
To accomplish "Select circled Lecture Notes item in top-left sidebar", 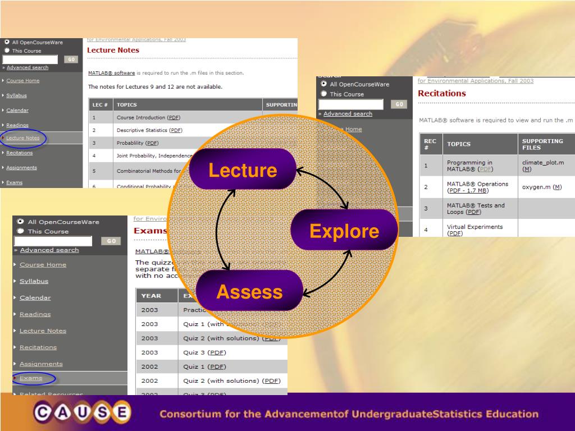I will (x=22, y=138).
